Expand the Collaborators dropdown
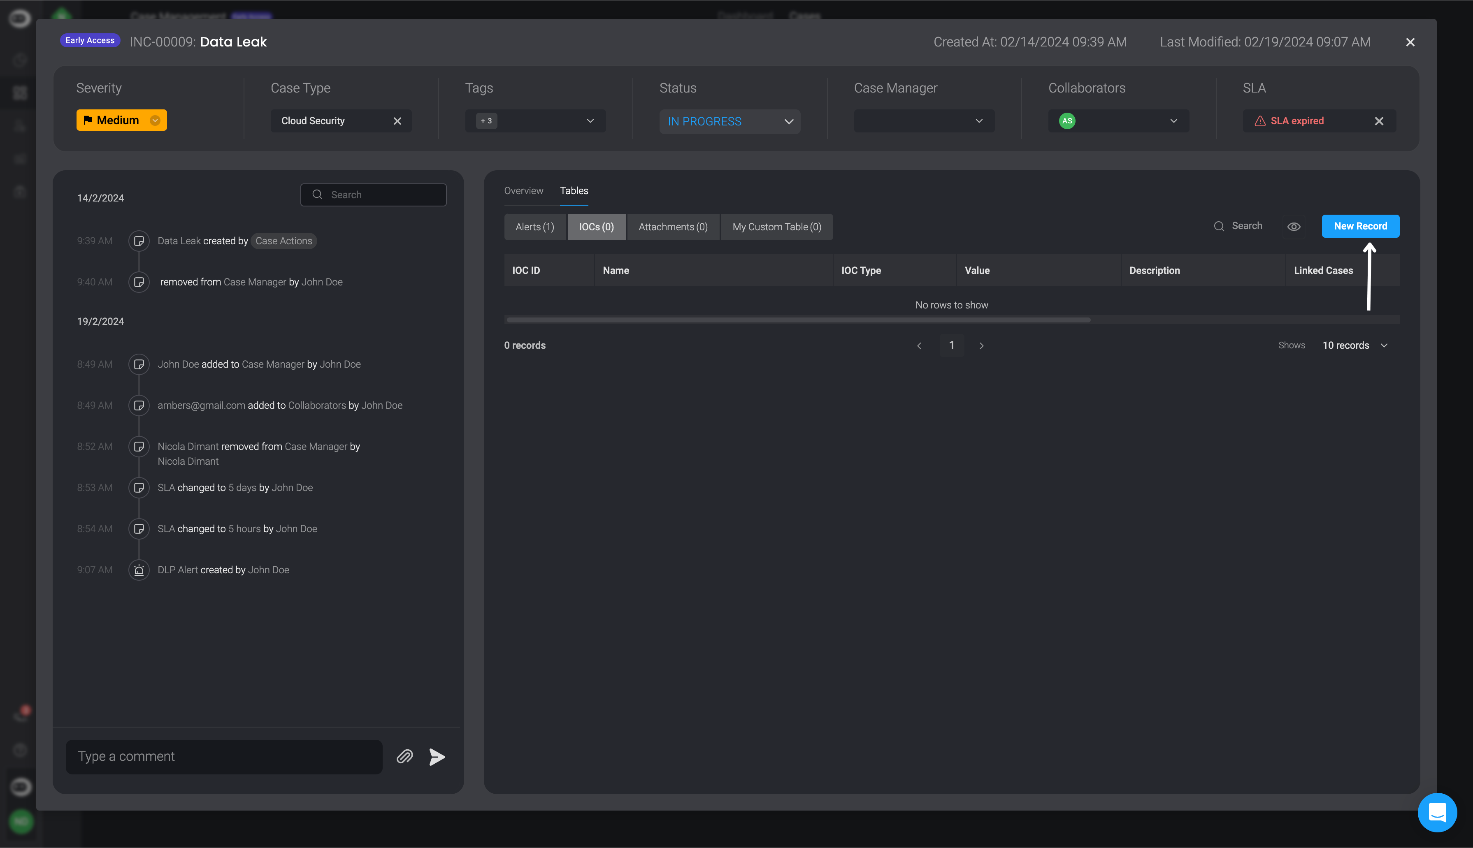 coord(1173,121)
